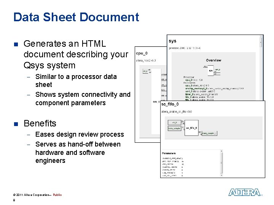Screen dimensions: 274x205
Task: Click the red 'Public' label in the footer
Action: click(x=57, y=195)
